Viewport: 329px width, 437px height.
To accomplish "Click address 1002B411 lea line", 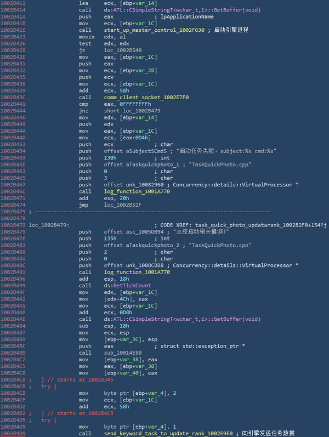I will (x=13, y=3).
